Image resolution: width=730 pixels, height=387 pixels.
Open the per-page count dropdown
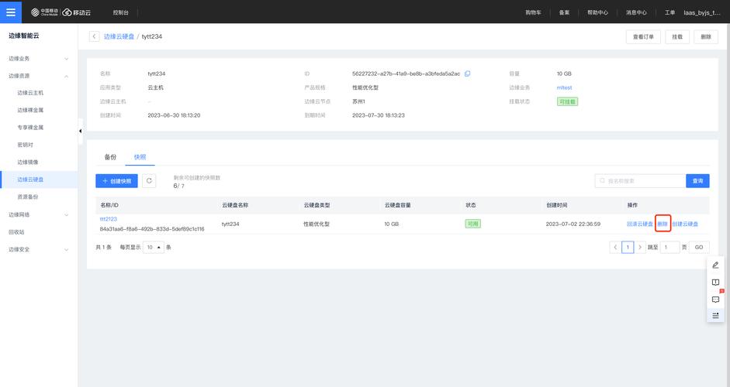tap(153, 247)
